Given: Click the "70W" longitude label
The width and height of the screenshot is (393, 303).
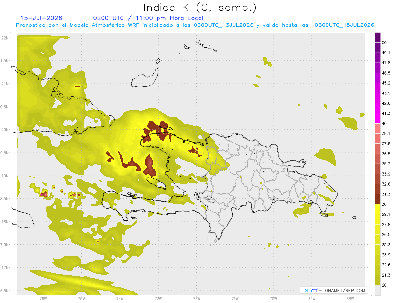Looking at the screenshot, I should click(x=273, y=299).
